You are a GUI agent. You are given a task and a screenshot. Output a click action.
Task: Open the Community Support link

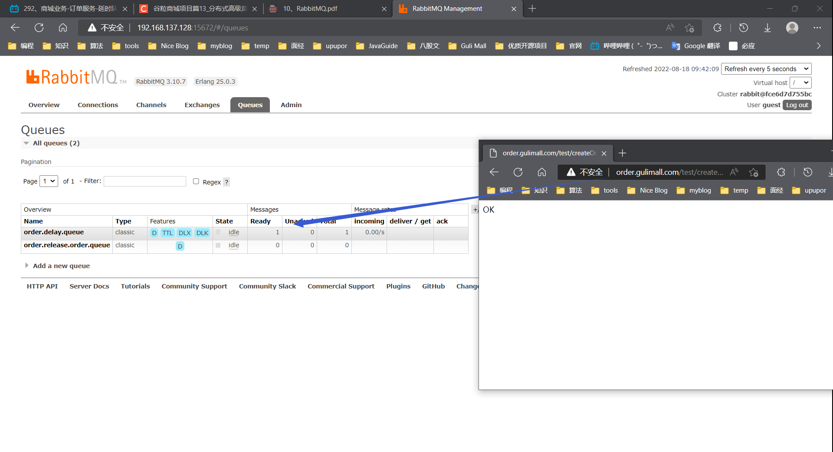[x=194, y=286]
